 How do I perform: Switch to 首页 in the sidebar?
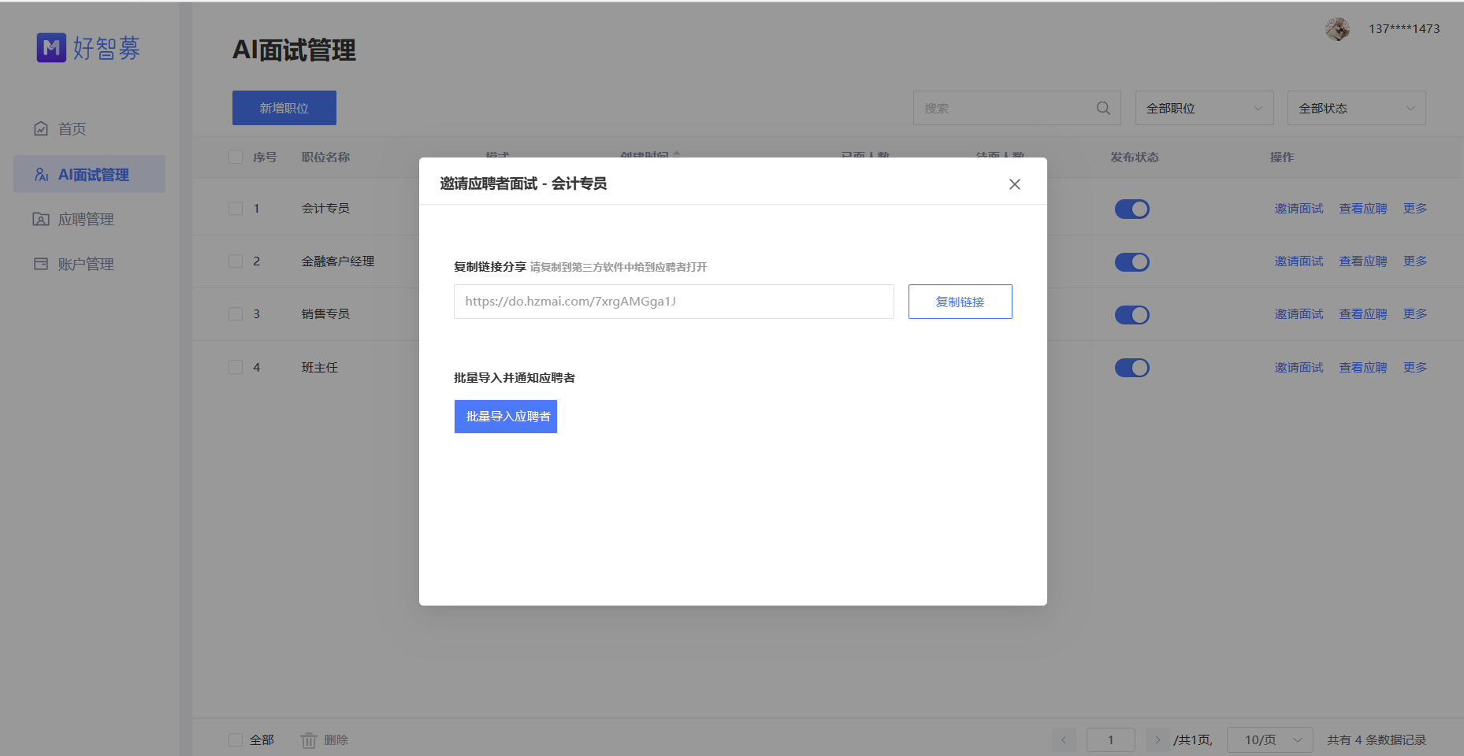coord(70,128)
